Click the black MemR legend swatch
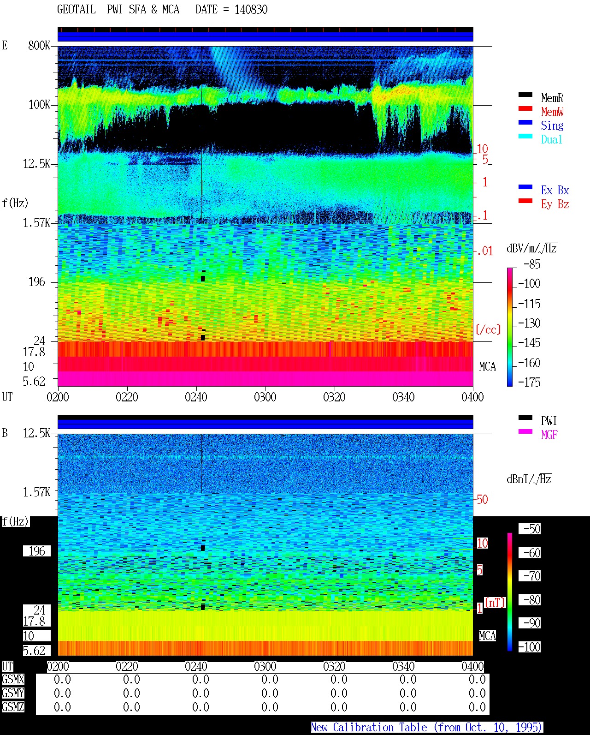Screen dimensions: 590x735 pos(525,95)
